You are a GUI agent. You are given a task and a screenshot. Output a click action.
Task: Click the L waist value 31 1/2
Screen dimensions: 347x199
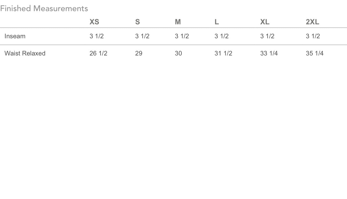[x=223, y=53]
